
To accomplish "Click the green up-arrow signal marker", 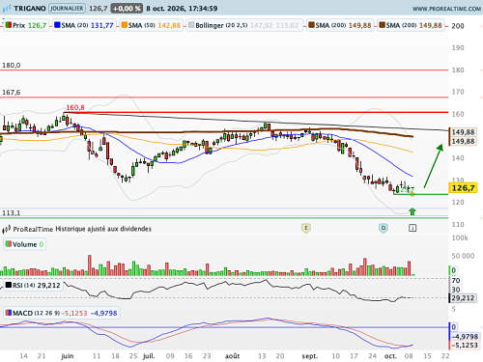I will [x=412, y=211].
